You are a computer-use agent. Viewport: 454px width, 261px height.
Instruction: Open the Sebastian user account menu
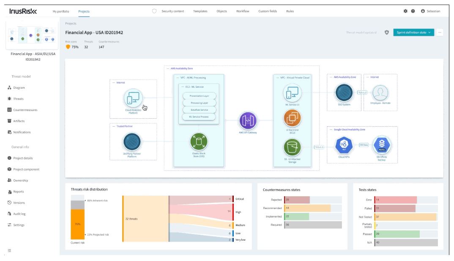point(431,11)
